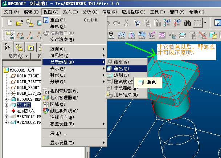
Task: Choose 实时渲染(M) menu entry
Action: coord(74,40)
